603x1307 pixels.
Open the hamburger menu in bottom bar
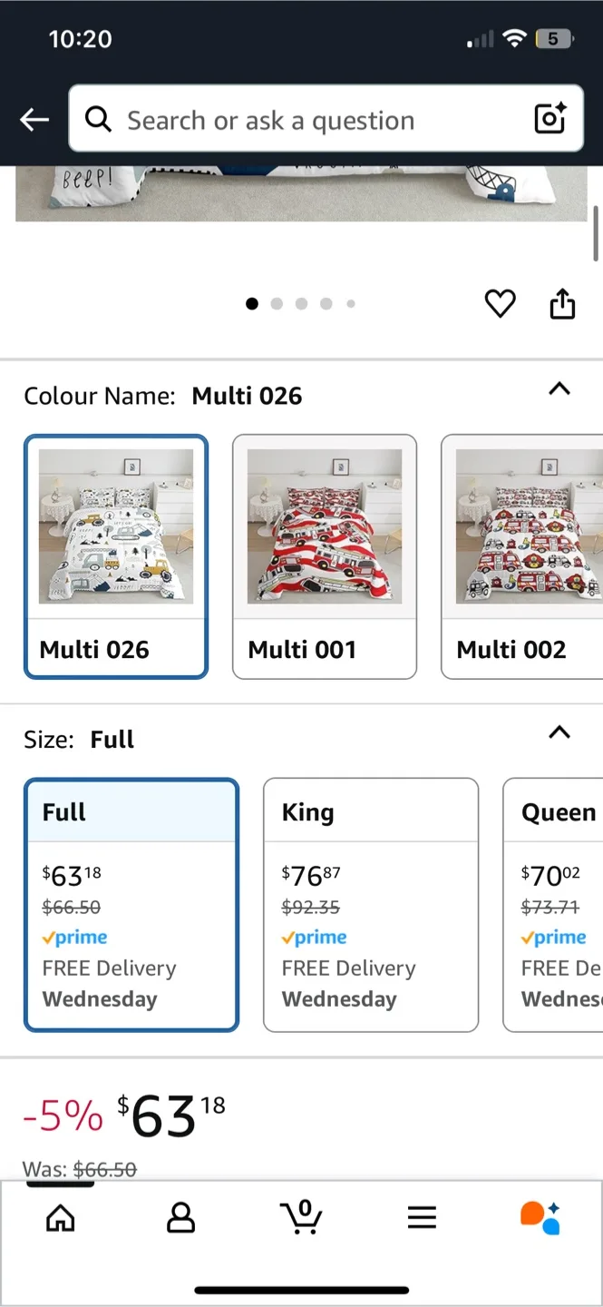(422, 1218)
